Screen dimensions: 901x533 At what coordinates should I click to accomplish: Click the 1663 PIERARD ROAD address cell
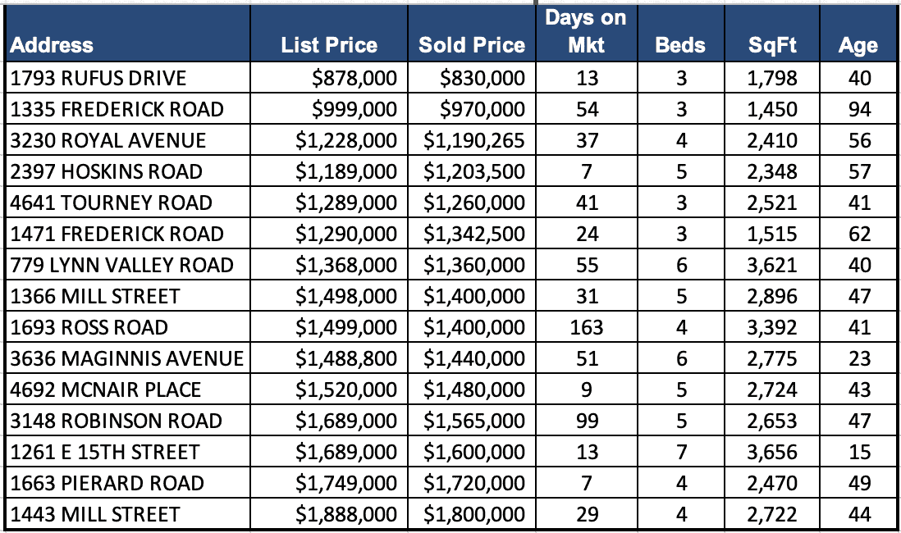tap(107, 483)
